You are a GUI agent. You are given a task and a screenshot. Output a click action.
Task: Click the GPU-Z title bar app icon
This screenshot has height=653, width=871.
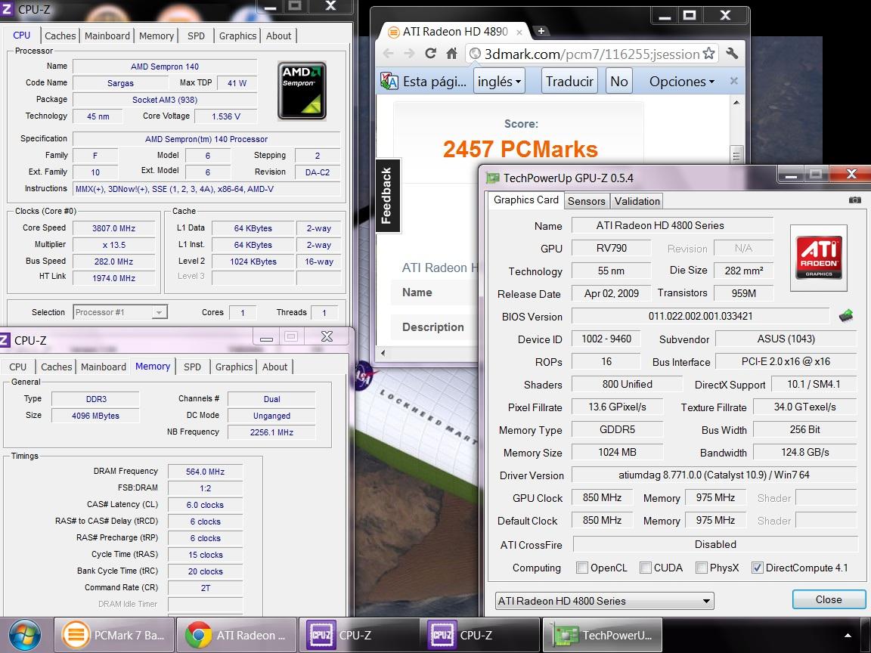(493, 178)
